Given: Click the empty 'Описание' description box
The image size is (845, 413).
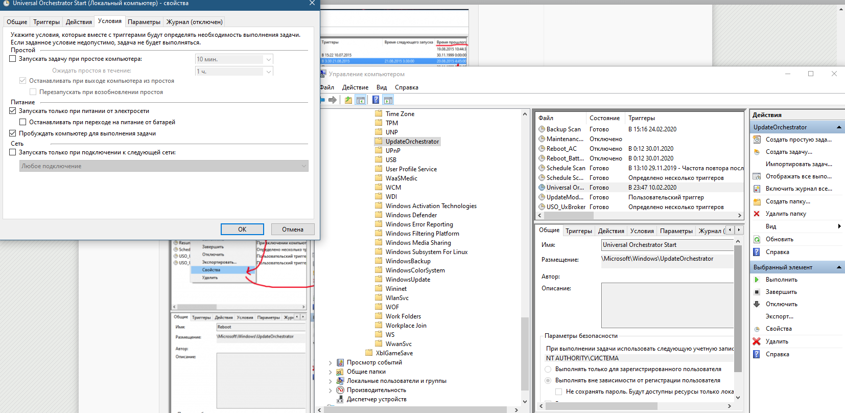Looking at the screenshot, I should point(668,305).
